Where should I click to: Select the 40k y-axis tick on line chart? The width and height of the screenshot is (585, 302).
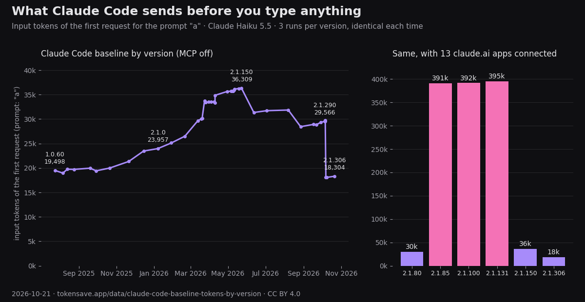click(x=30, y=71)
